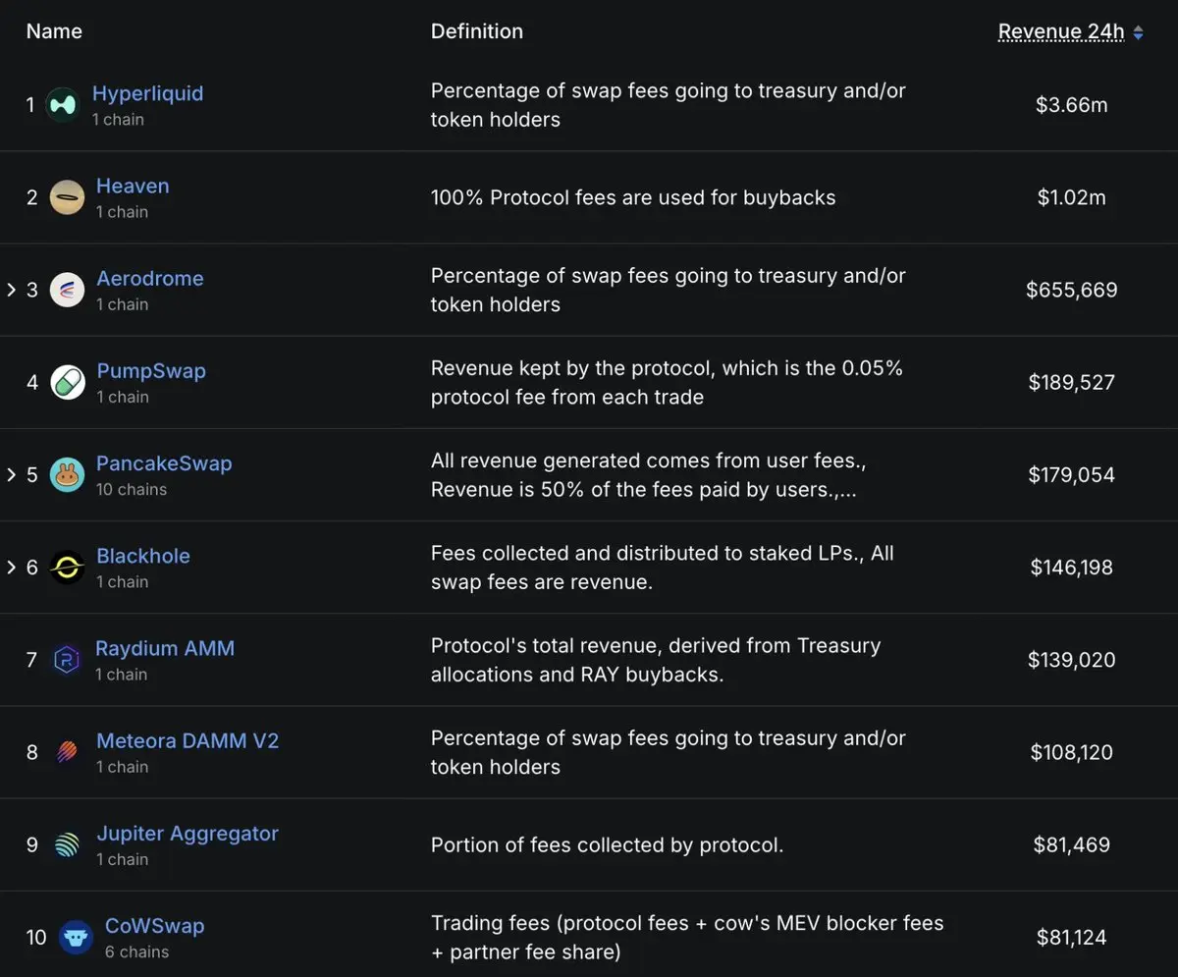This screenshot has height=977, width=1178.
Task: Click the Raydium AMM logo
Action: click(67, 660)
